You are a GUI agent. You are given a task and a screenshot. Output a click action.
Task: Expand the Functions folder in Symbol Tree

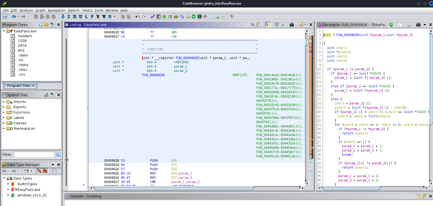[x=4, y=112]
